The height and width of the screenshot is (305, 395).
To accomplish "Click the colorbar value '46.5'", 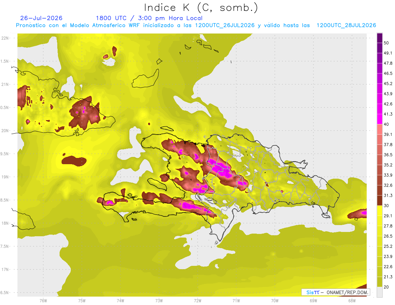I will 388,73.
